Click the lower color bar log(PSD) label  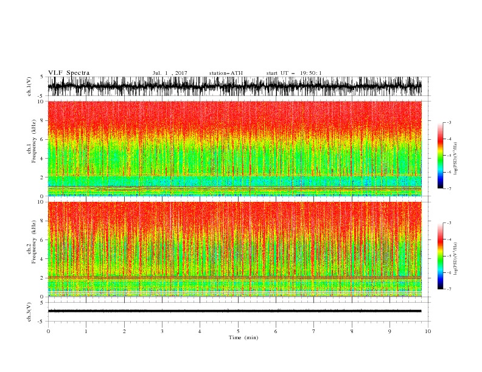tap(456, 258)
